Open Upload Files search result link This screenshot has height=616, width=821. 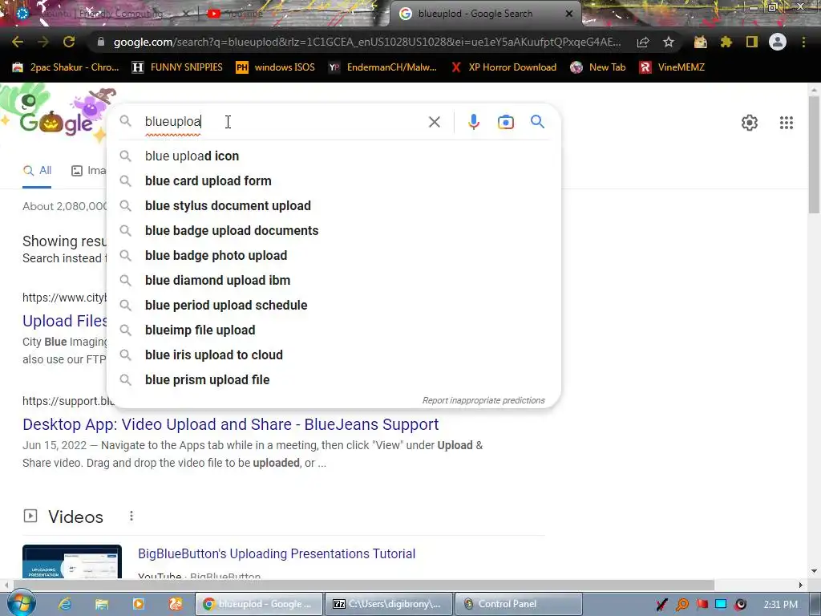point(65,321)
